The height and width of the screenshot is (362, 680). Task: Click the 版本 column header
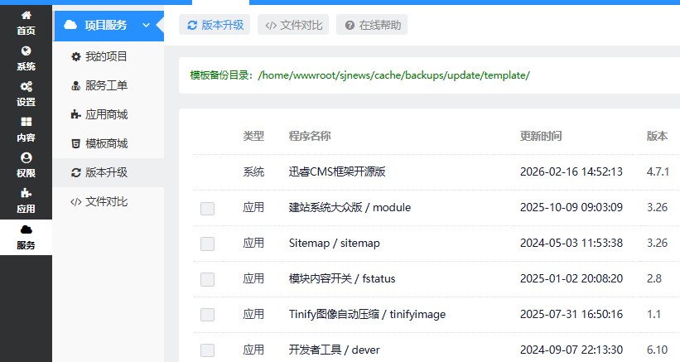(x=657, y=136)
